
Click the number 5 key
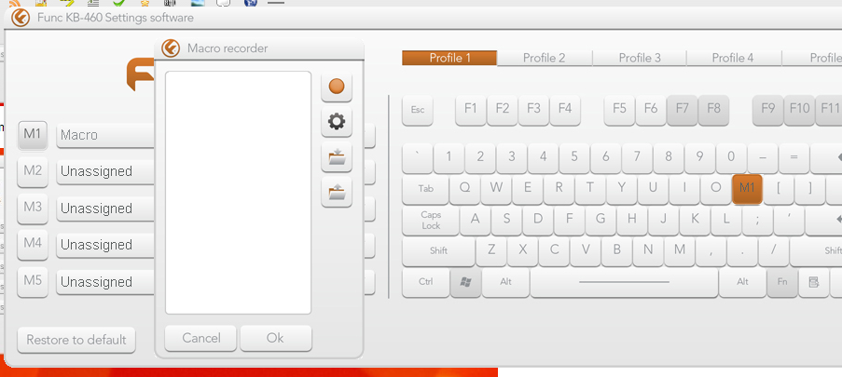pyautogui.click(x=574, y=157)
